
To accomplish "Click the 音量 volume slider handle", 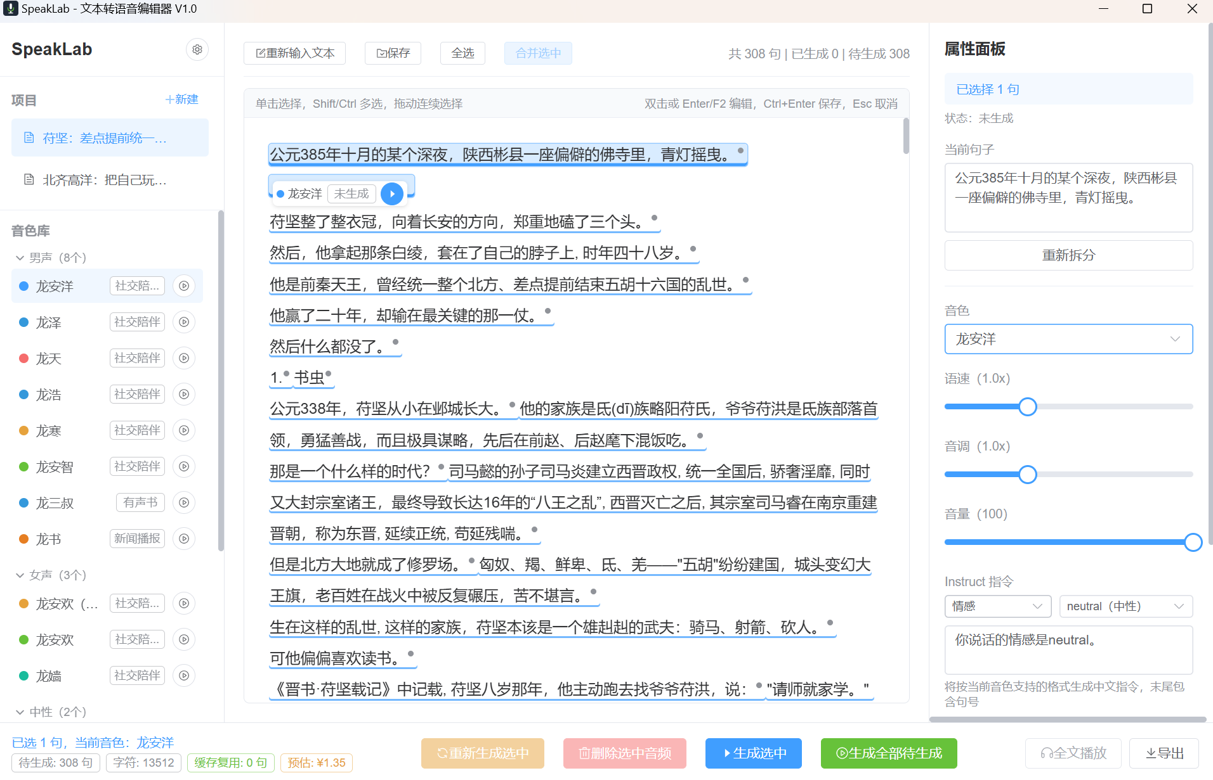I will (1193, 542).
